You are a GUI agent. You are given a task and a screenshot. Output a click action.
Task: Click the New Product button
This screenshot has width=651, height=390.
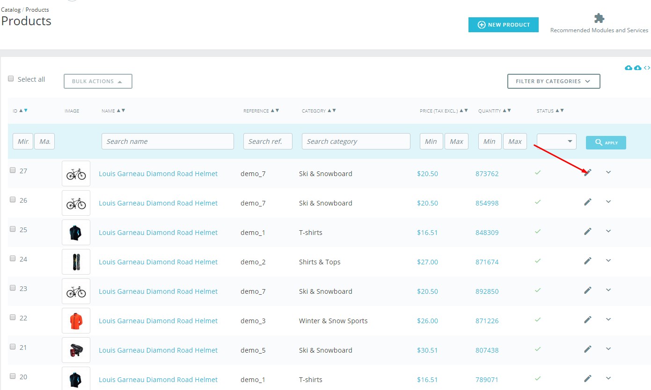point(503,25)
